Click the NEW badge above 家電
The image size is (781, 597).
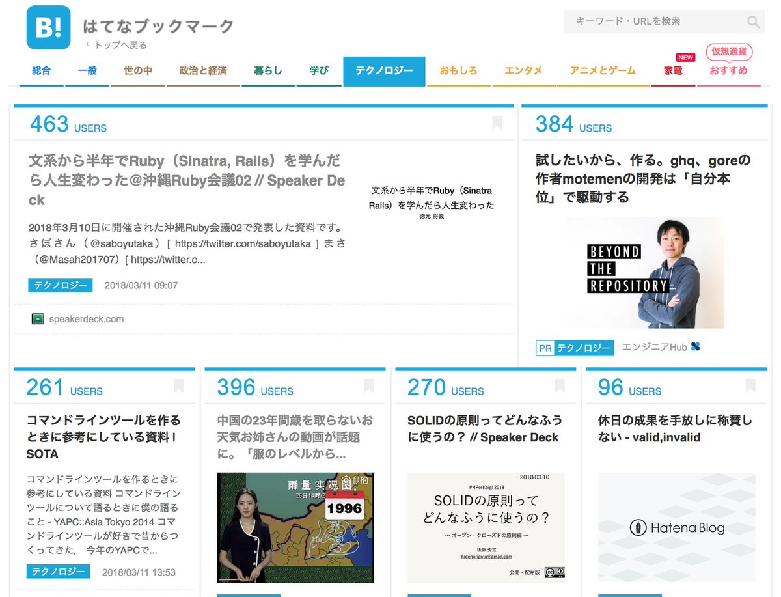pyautogui.click(x=685, y=57)
